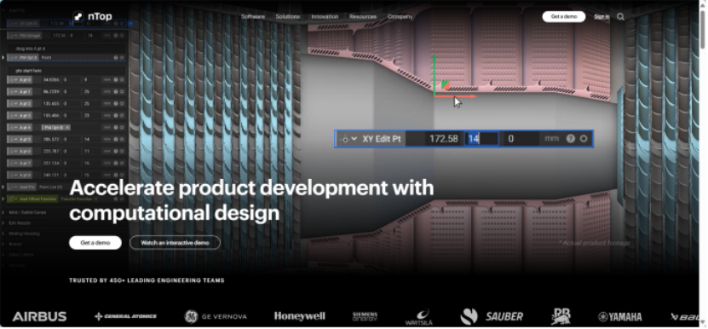Screen dimensions: 708x329
Task: Click the Airbus logo
Action: [39, 316]
